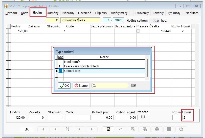Open the Složky mzdy tab

click(119, 13)
